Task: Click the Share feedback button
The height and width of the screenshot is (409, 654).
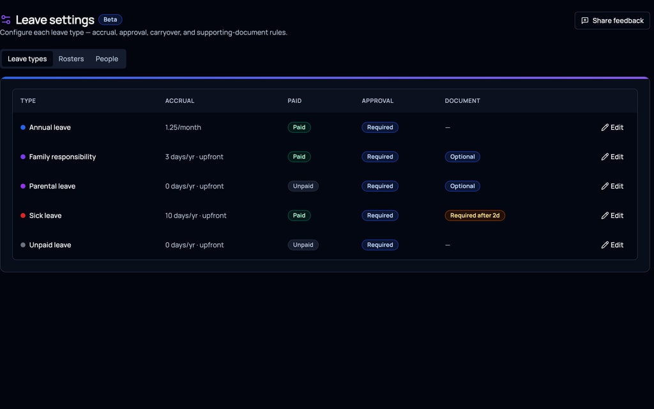Action: 612,20
